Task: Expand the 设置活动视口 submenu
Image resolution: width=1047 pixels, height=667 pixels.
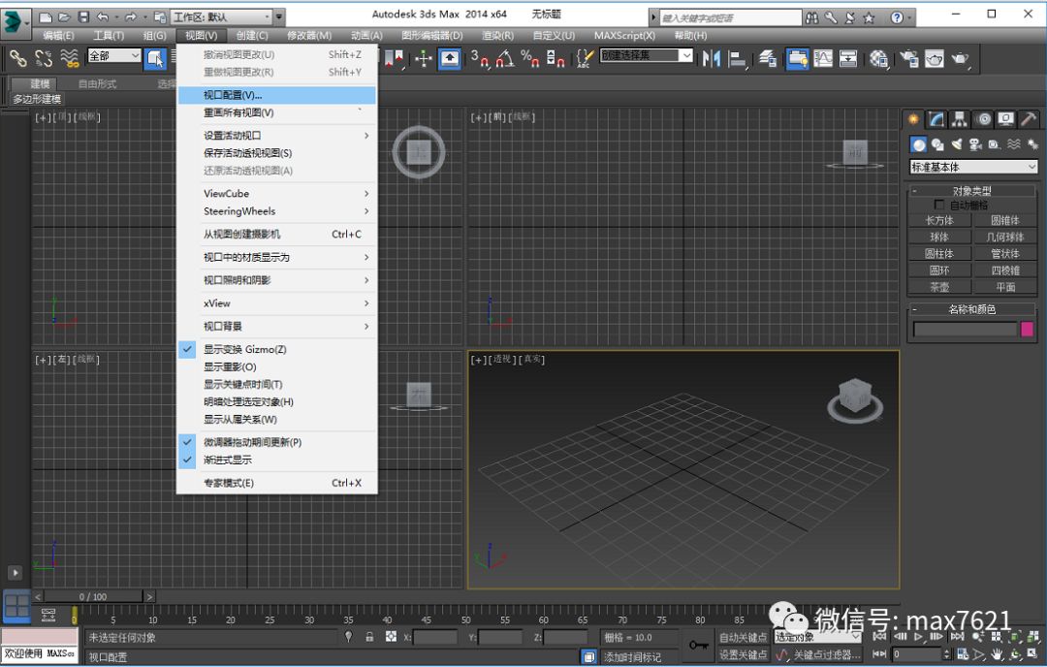Action: click(x=277, y=136)
